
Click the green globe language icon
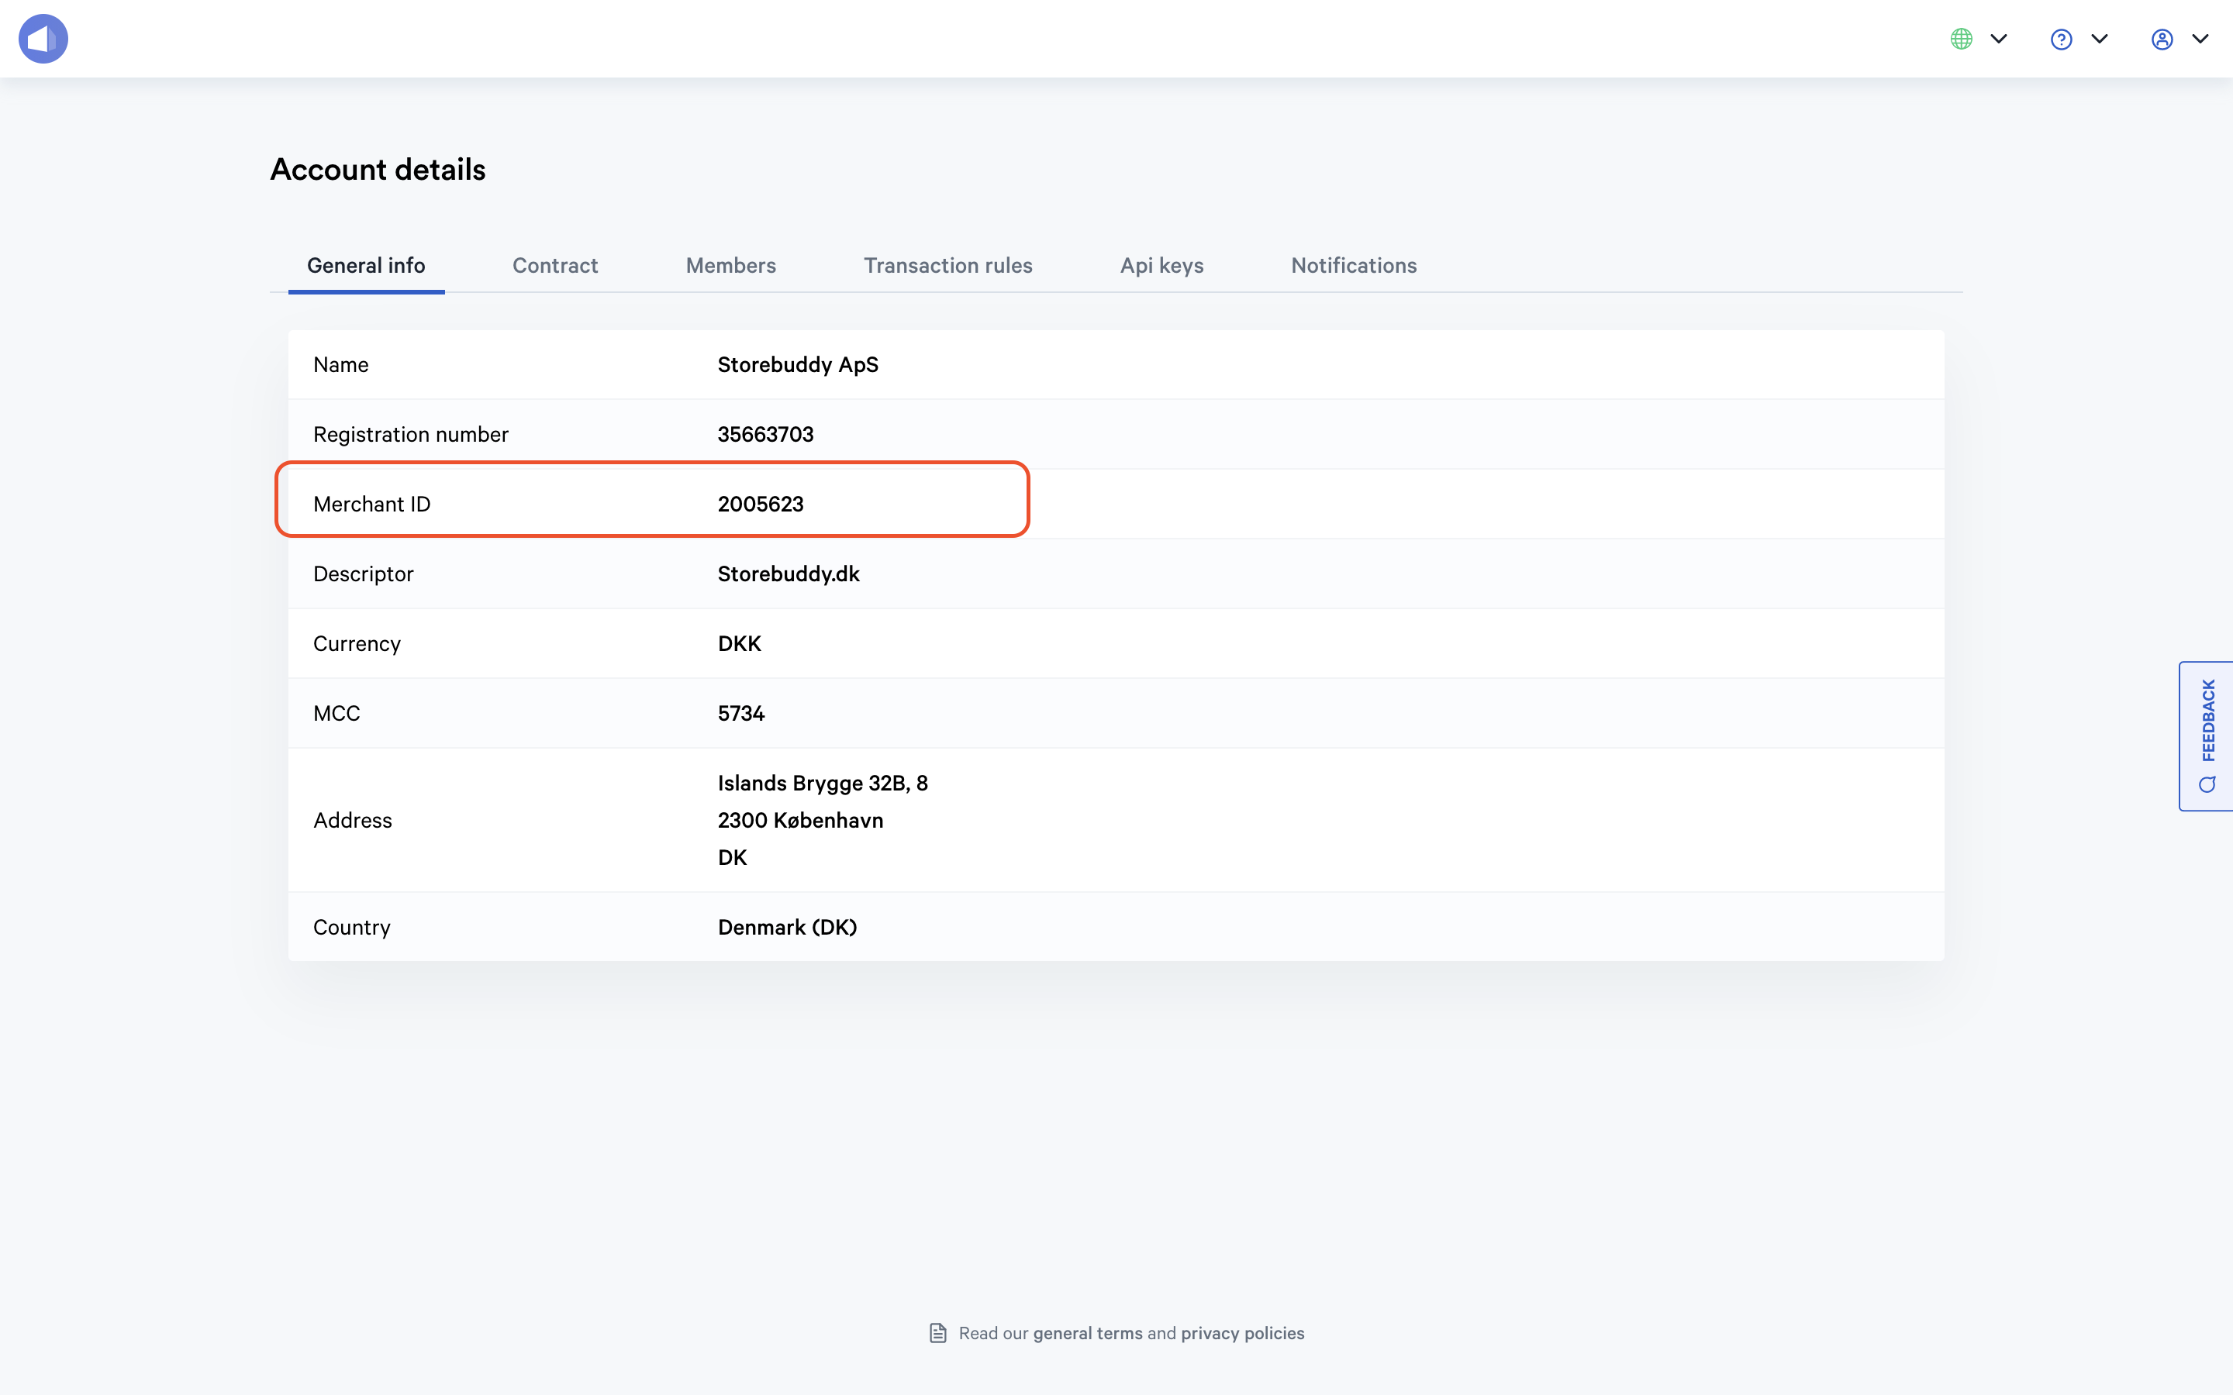click(1961, 39)
